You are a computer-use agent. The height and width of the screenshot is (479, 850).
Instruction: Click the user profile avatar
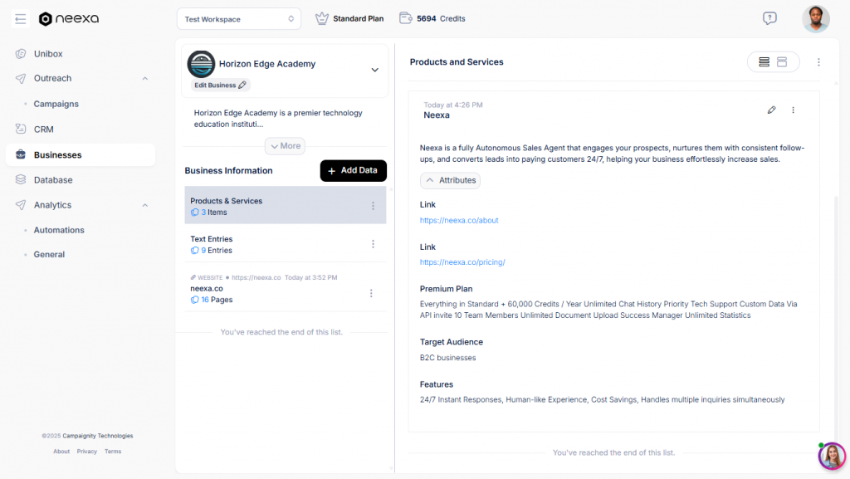815,18
